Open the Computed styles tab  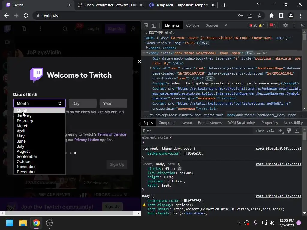(x=167, y=123)
